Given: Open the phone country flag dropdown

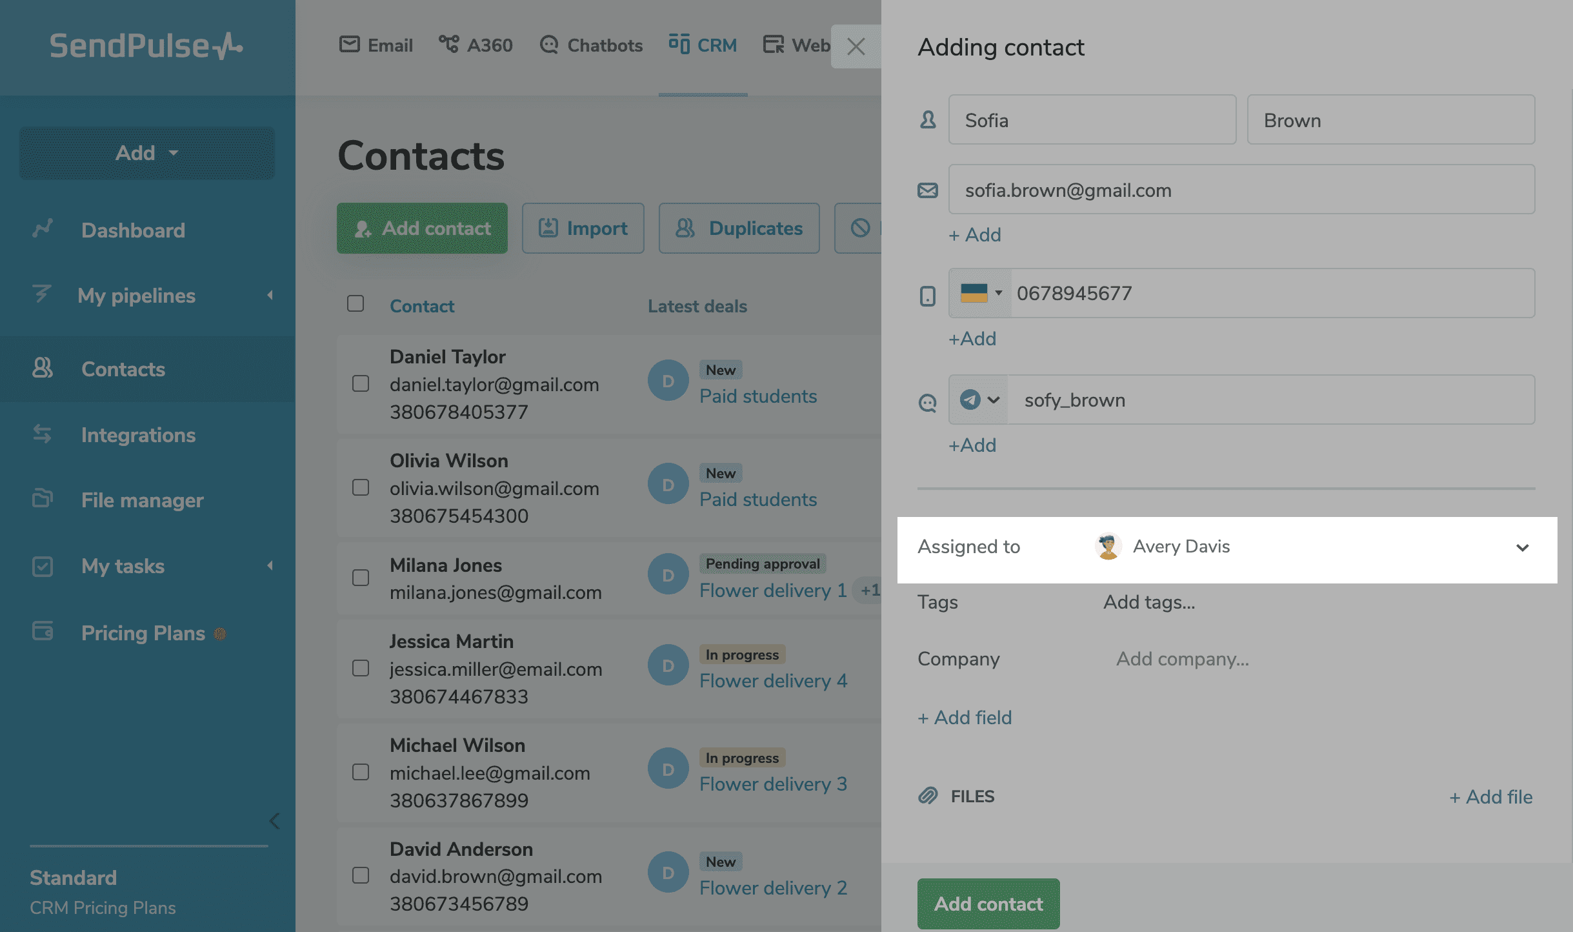Looking at the screenshot, I should pos(981,293).
